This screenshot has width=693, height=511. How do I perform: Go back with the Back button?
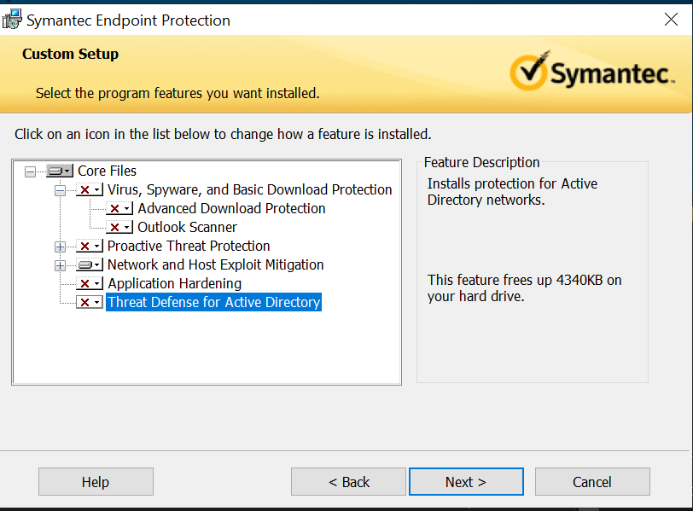[x=348, y=482]
